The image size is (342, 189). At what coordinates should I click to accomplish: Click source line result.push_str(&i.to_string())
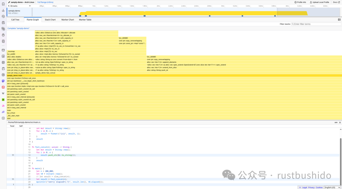58,155
